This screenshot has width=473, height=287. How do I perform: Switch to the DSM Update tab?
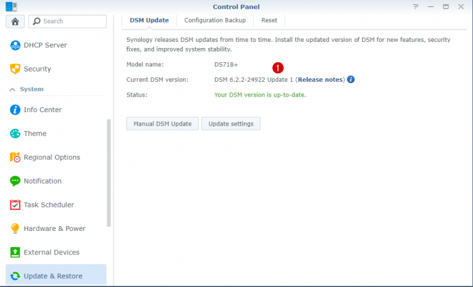[x=149, y=20]
